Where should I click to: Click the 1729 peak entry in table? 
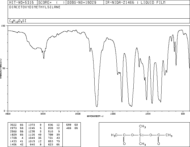pos(17,138)
